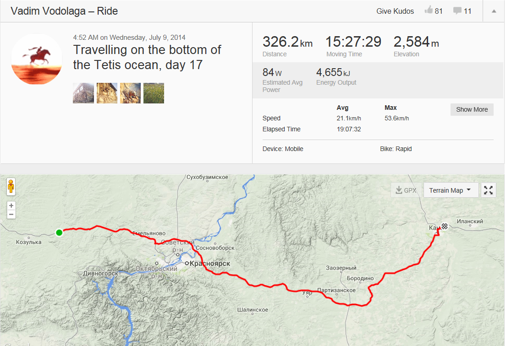
Task: Click the Красноярск city label on map
Action: [x=210, y=264]
